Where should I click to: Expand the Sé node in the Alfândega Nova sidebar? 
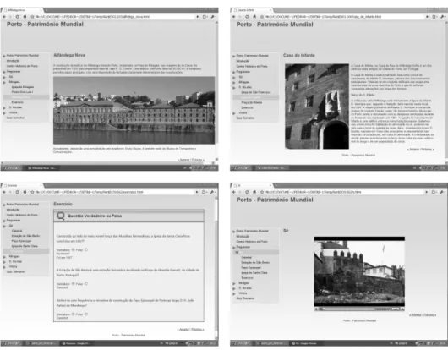click(4, 77)
